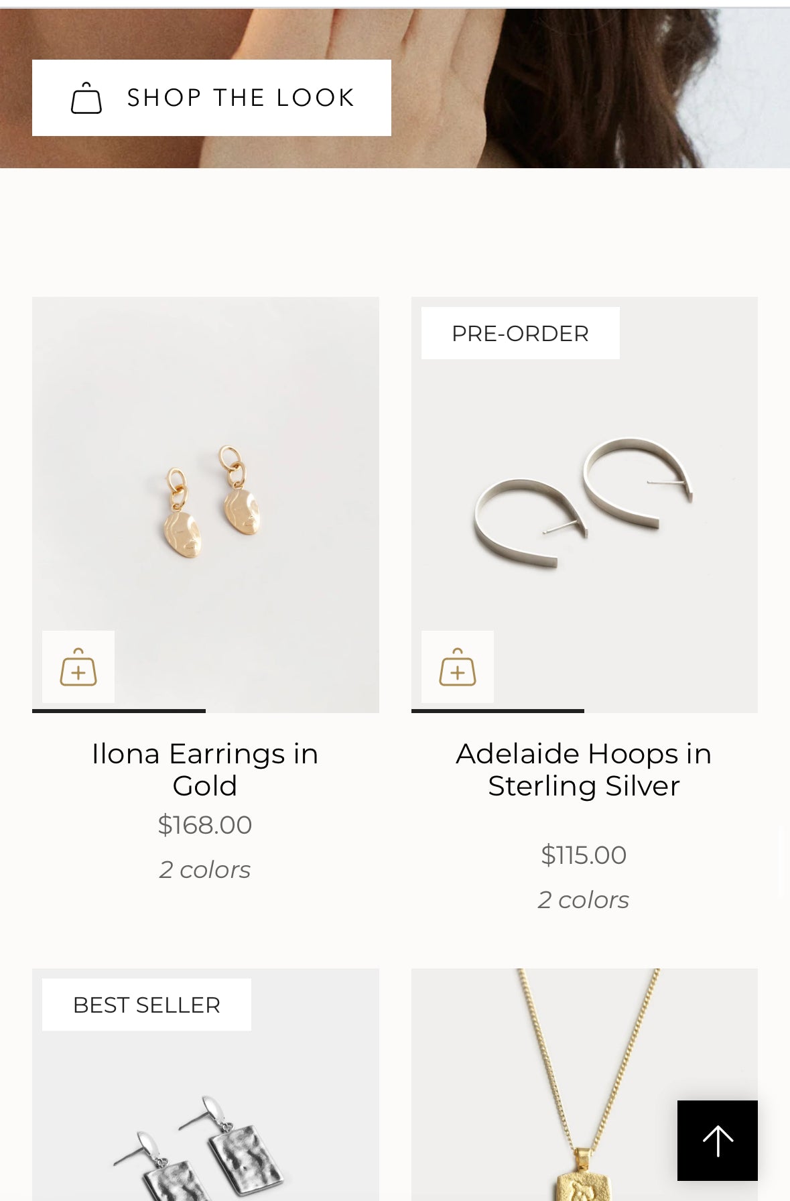Show the 2 colors for Ilona Earrings
The width and height of the screenshot is (790, 1201).
(x=205, y=869)
